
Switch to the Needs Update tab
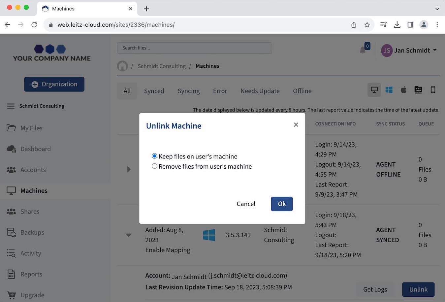(260, 91)
